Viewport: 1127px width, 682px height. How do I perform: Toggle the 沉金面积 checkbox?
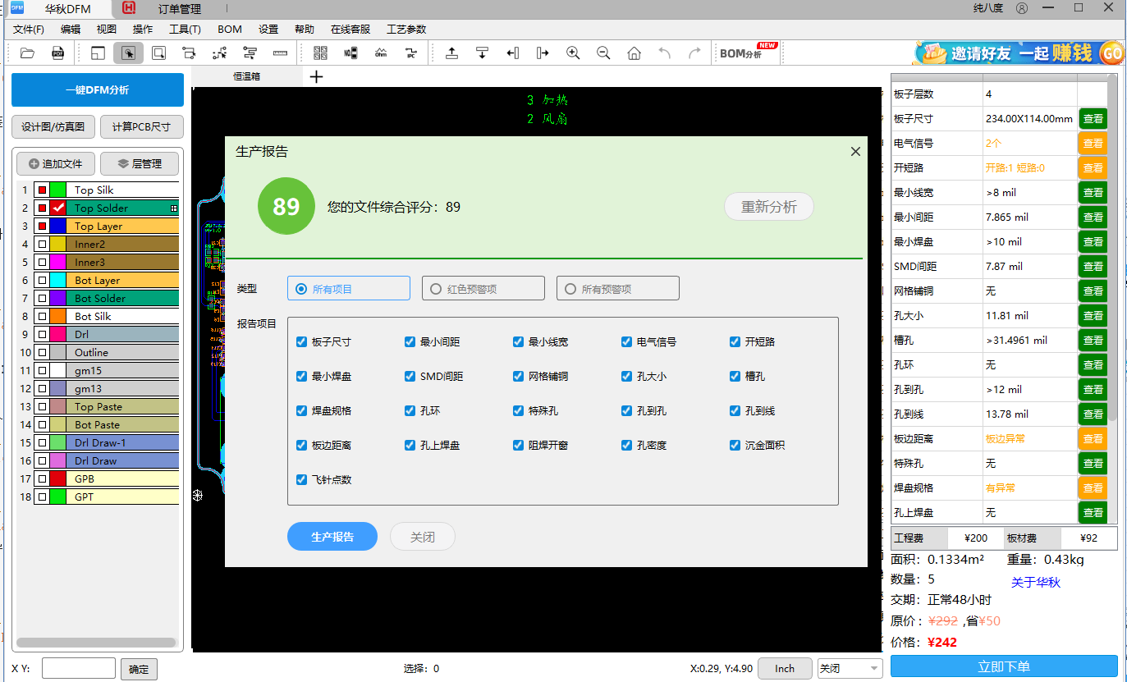click(735, 445)
